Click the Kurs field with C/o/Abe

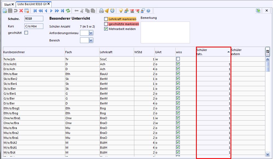pyautogui.click(x=34, y=26)
